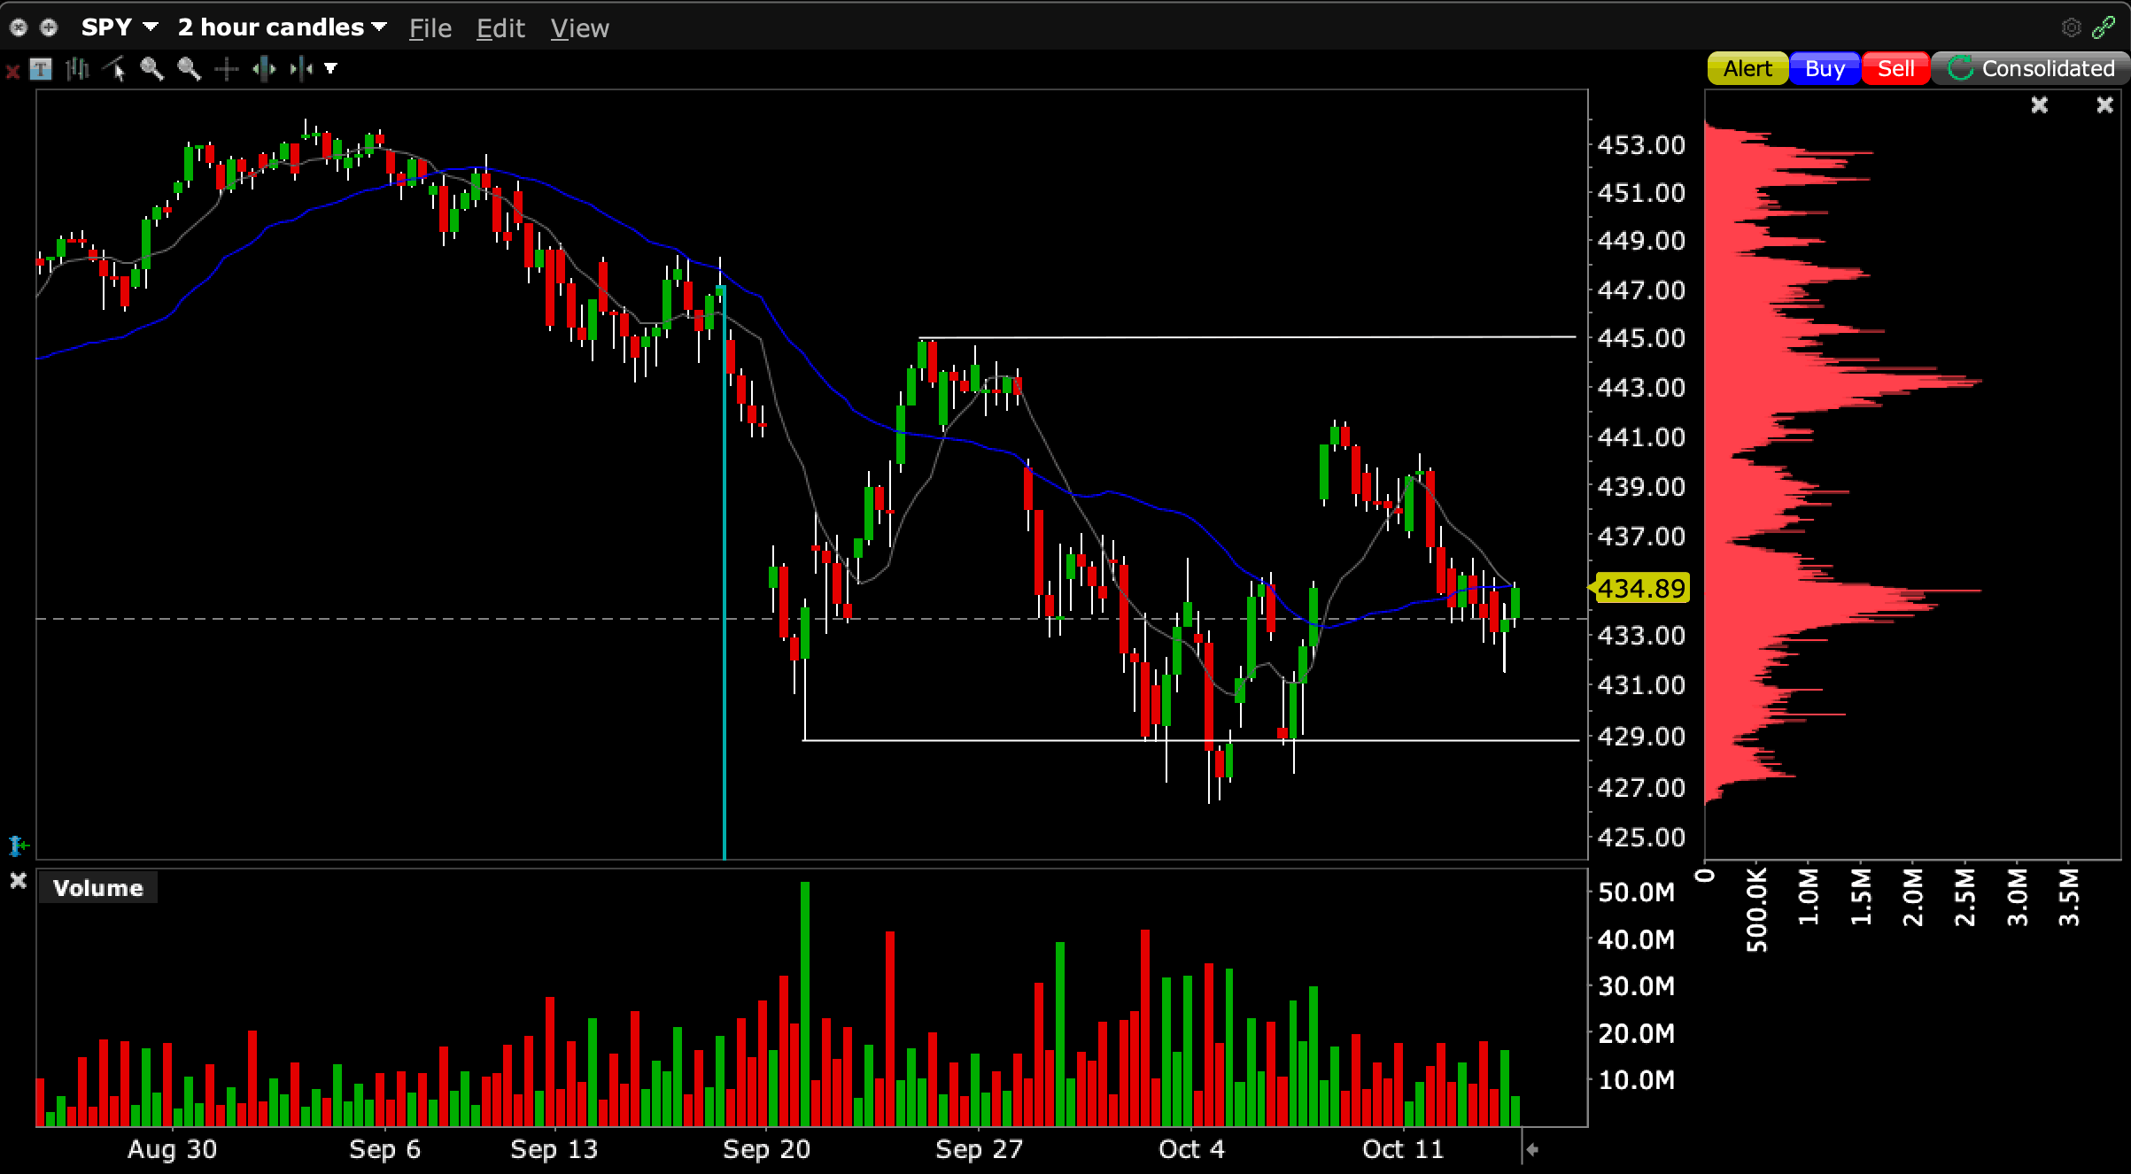Click the expand time axis icon

pos(264,69)
